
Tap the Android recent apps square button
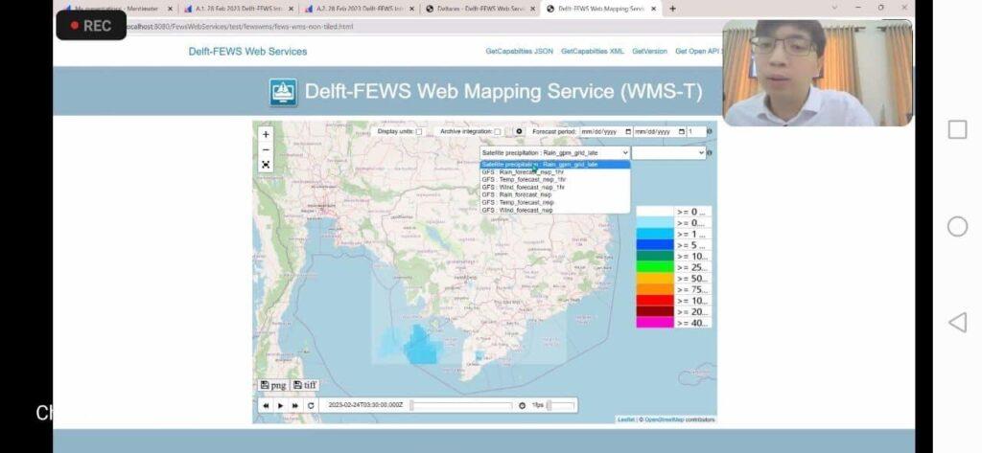coord(957,130)
